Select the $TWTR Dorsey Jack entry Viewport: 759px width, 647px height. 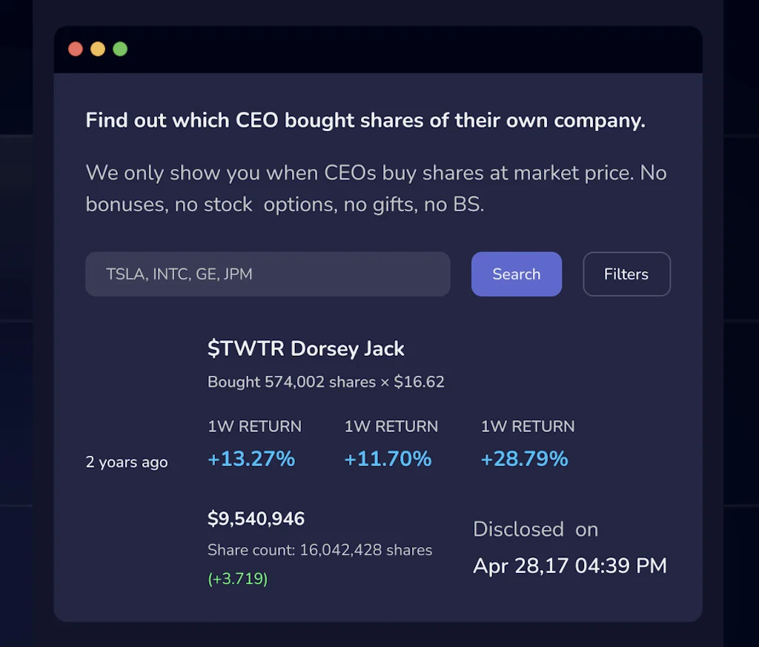click(306, 348)
